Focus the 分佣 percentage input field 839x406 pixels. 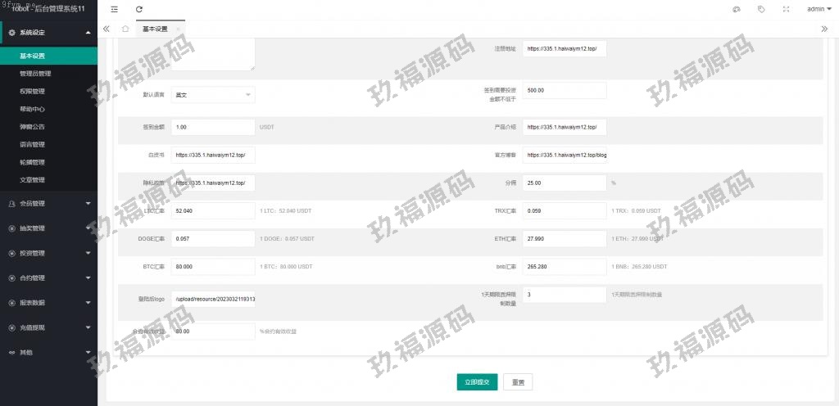click(565, 183)
